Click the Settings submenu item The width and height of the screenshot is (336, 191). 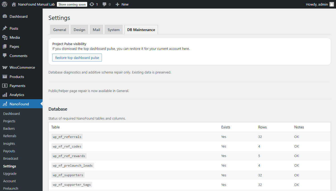[x=10, y=166]
